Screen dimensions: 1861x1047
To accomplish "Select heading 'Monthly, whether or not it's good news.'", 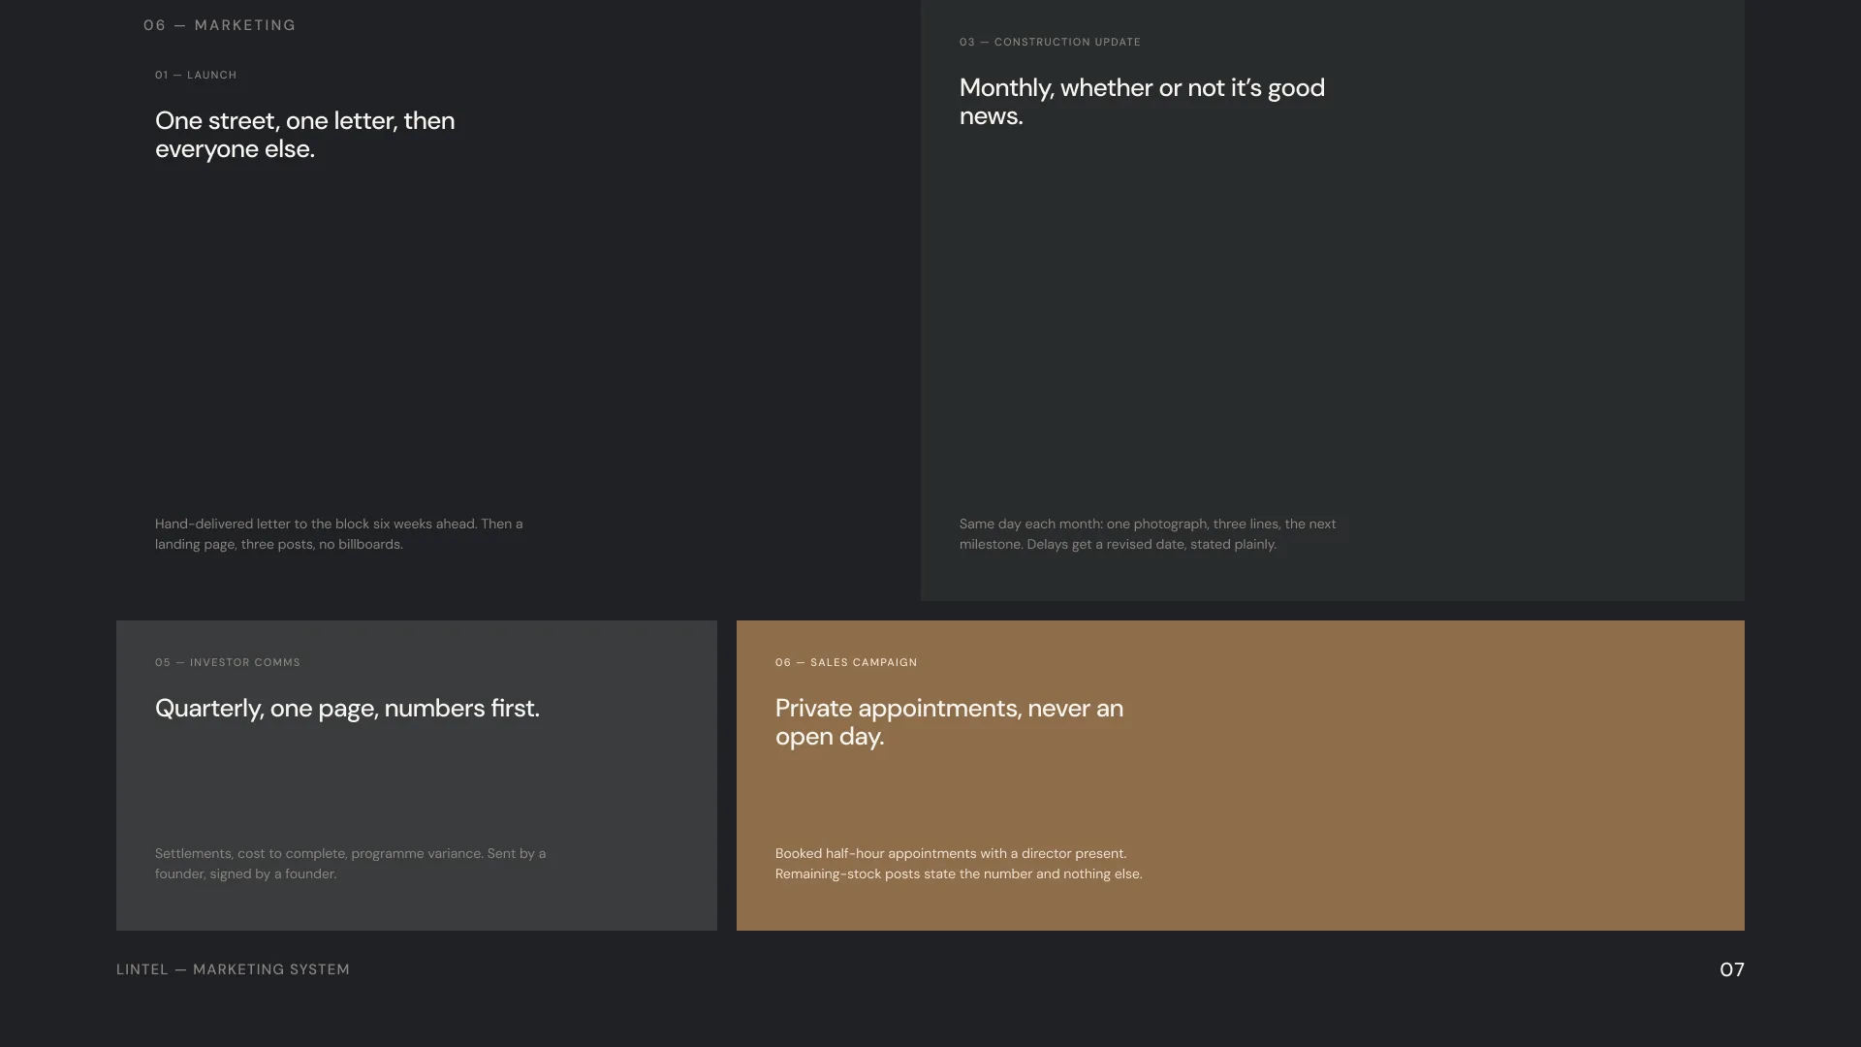I will 1142,102.
